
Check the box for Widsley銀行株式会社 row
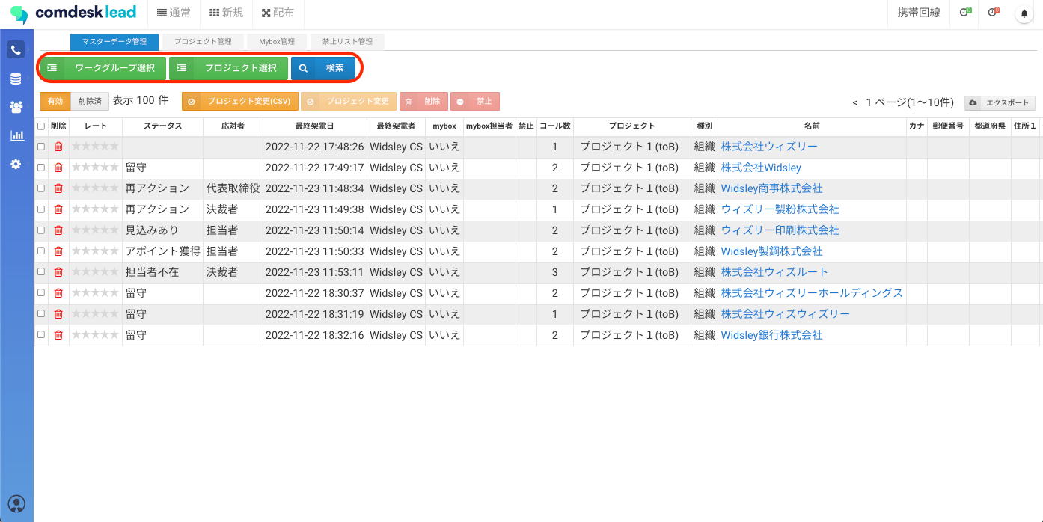41,335
